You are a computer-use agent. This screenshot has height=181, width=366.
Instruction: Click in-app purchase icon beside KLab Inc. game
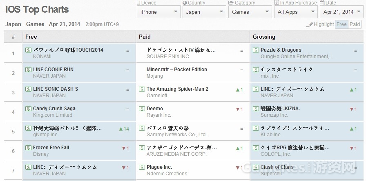[256, 128]
